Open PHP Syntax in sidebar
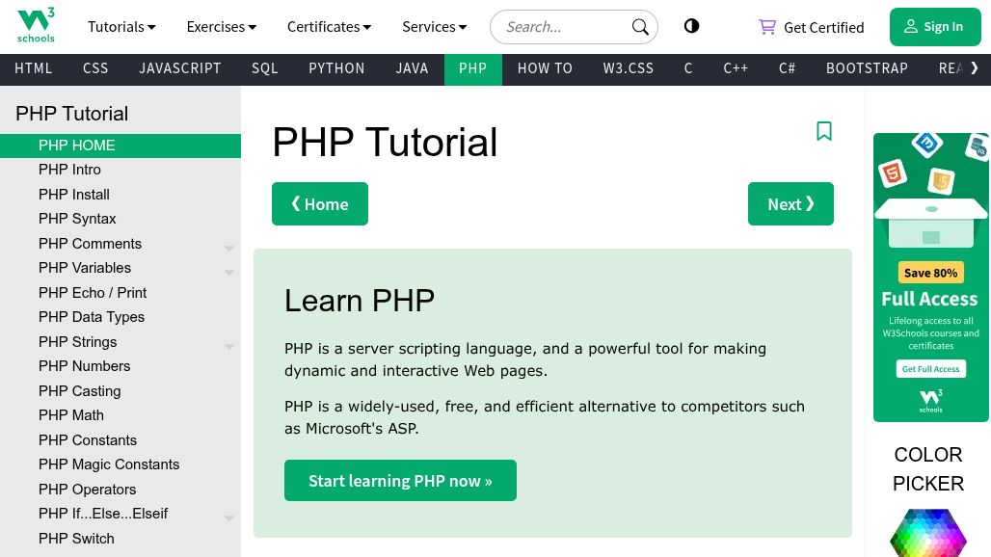Viewport: 991px width, 557px height. [121, 219]
